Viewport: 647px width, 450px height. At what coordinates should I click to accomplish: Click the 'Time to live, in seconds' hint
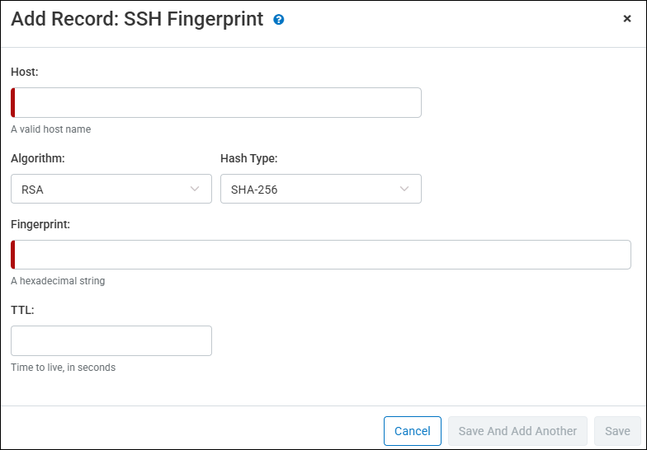click(x=64, y=368)
